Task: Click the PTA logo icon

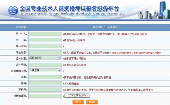Action: pos(13,10)
